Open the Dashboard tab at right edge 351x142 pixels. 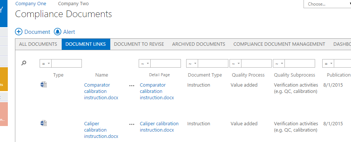pos(342,44)
